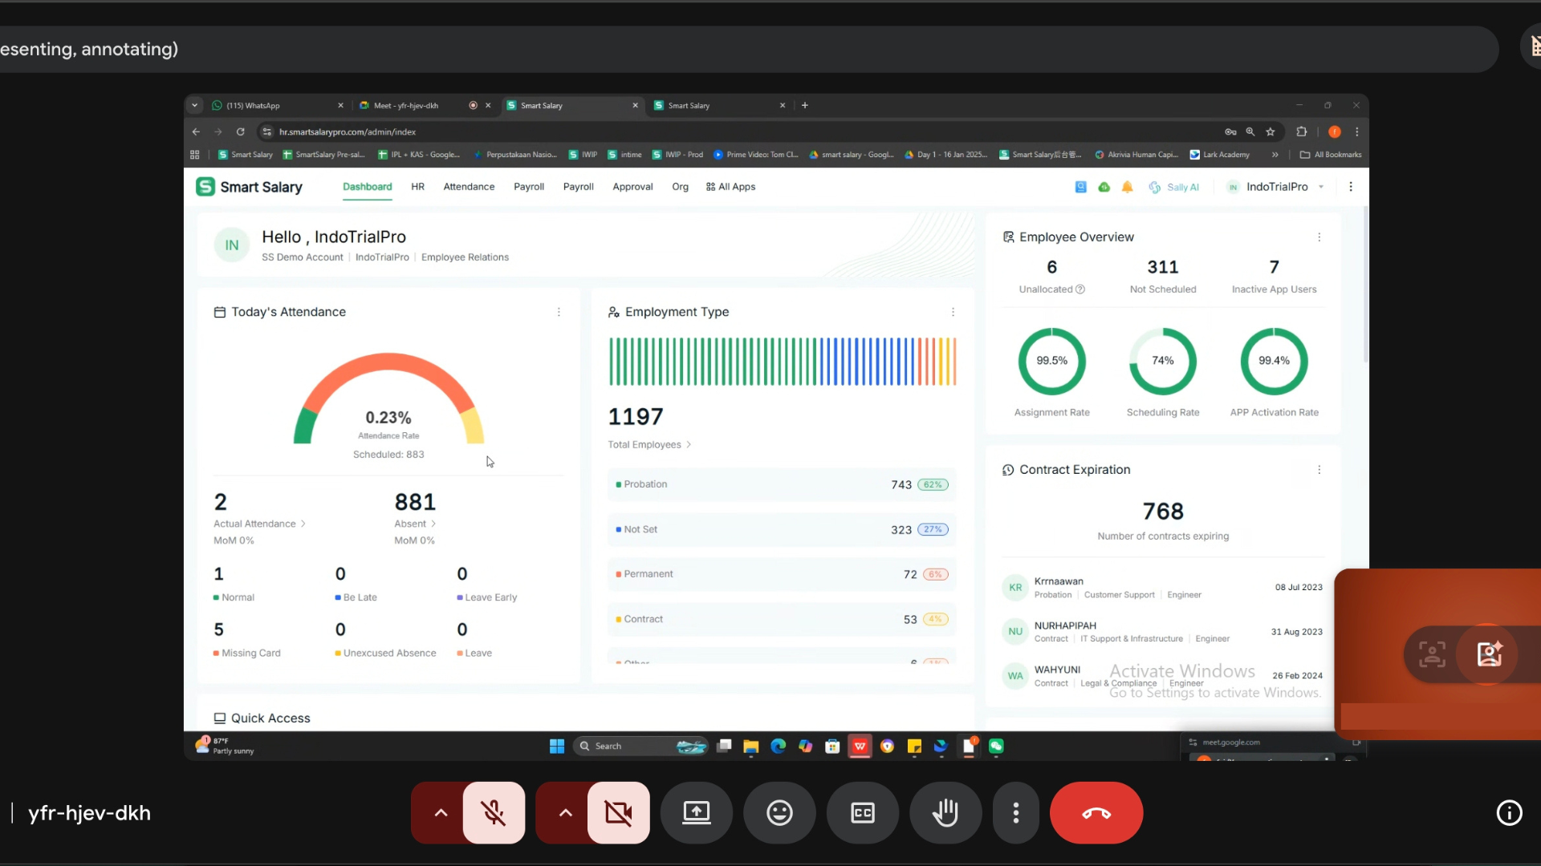Toggle the turned-off camera button
The width and height of the screenshot is (1541, 866).
point(618,813)
